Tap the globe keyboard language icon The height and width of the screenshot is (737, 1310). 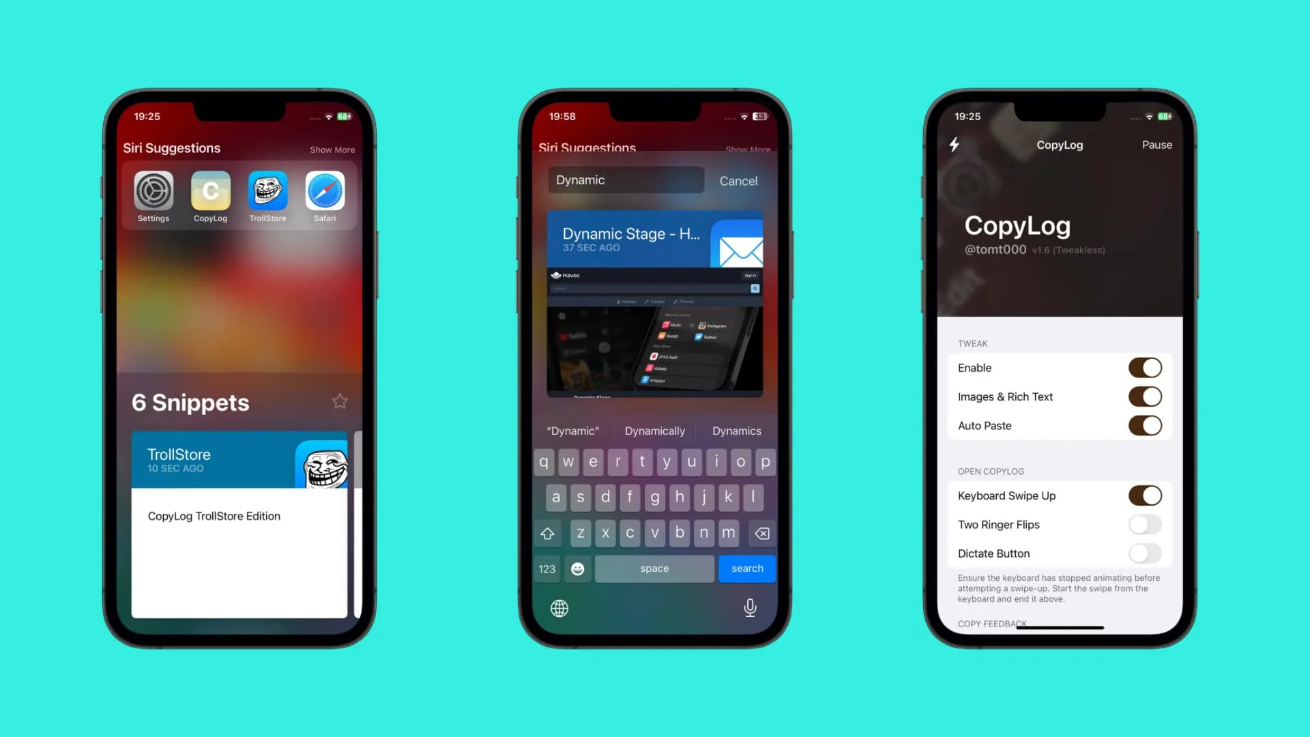tap(559, 607)
